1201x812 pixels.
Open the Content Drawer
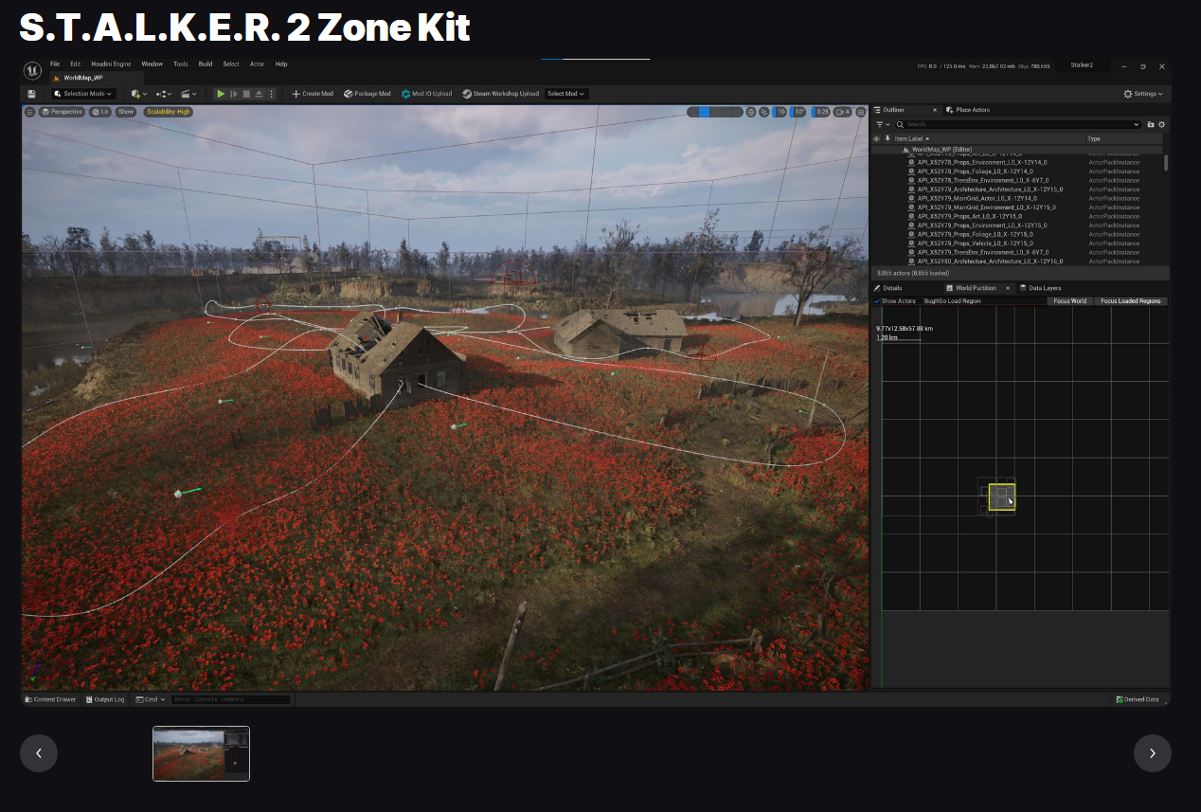51,699
